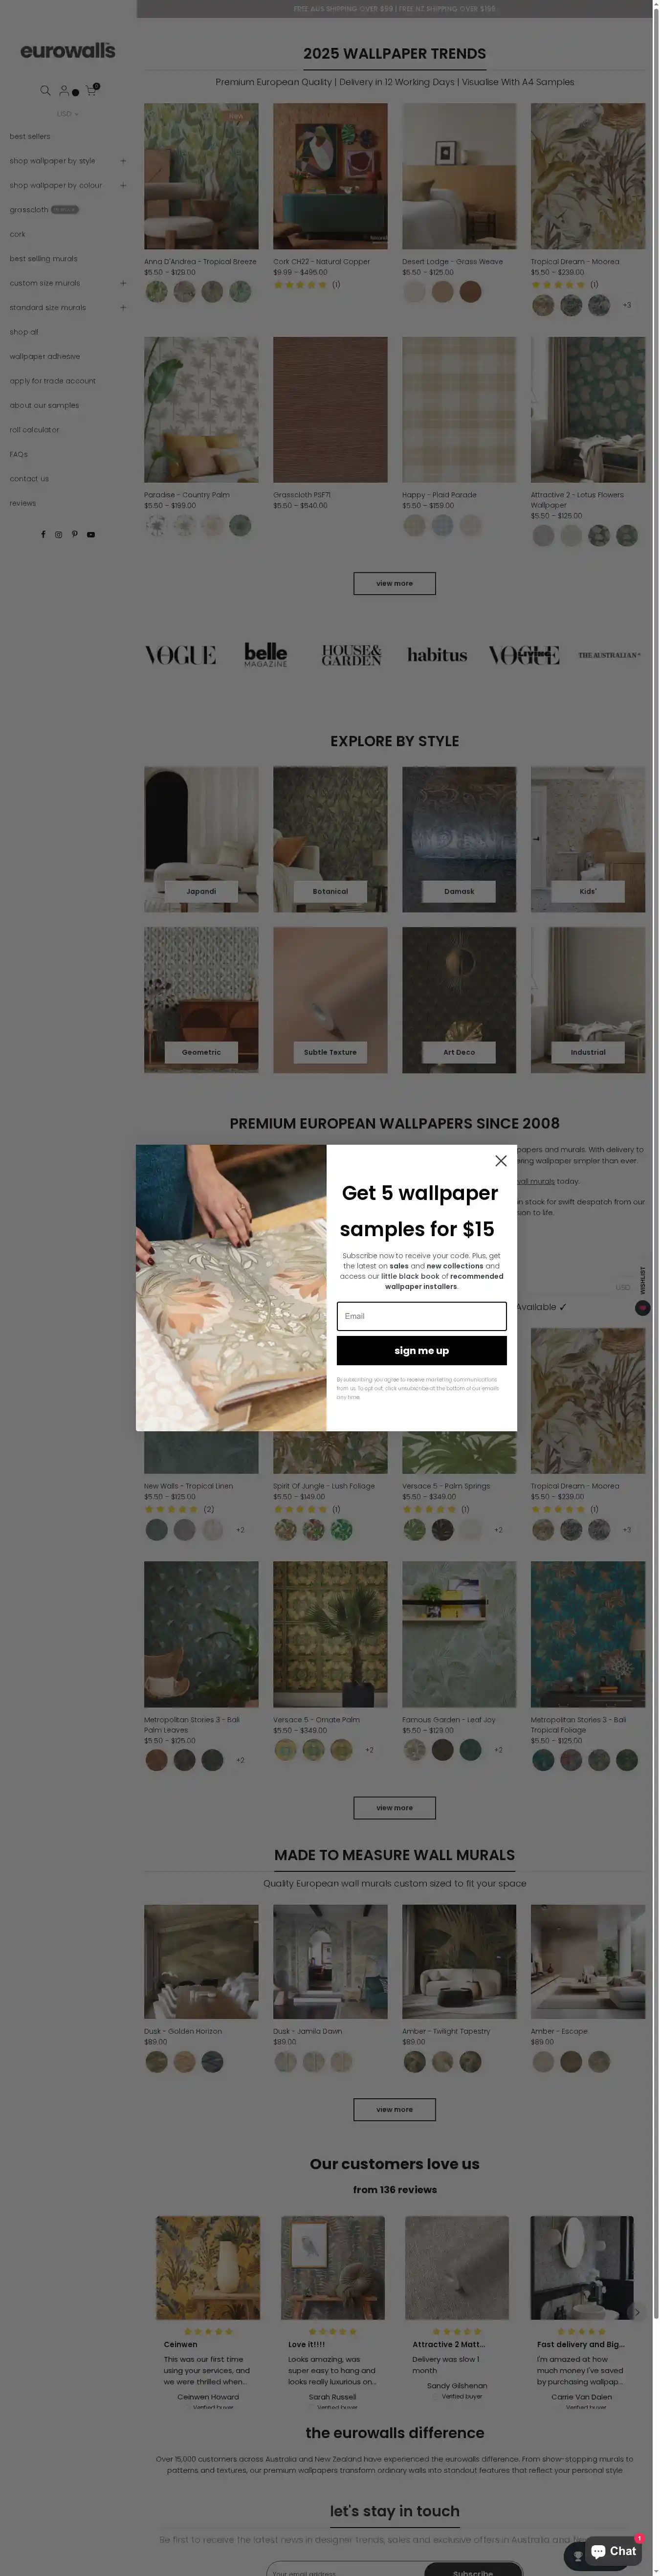This screenshot has height=2576, width=660.
Task: Focus the Email field in popup
Action: tap(421, 1316)
